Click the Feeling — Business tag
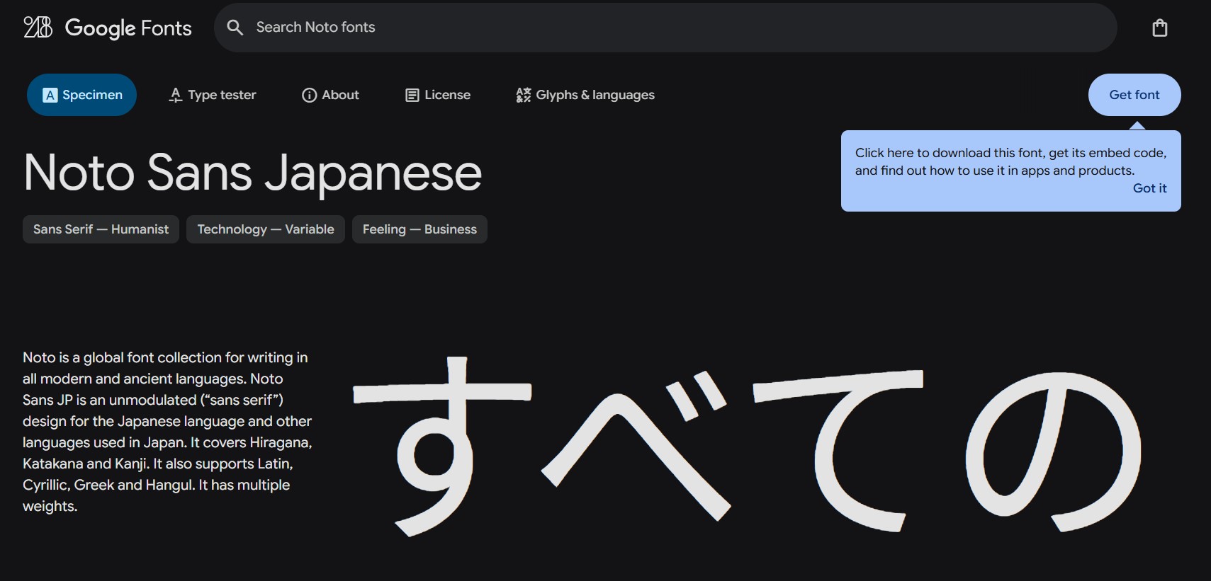This screenshot has height=581, width=1211. 419,229
